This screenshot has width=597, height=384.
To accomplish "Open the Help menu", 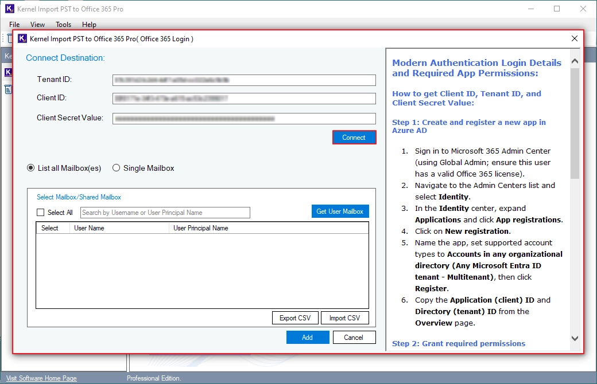I will click(x=89, y=24).
